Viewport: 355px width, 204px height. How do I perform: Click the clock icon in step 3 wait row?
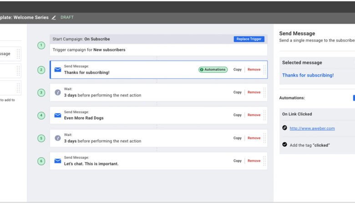58,92
